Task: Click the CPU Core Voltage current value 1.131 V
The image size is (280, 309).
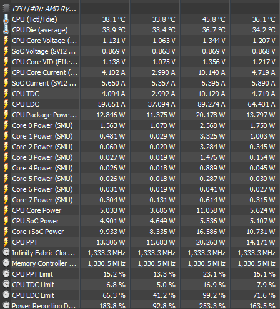Action: click(114, 41)
